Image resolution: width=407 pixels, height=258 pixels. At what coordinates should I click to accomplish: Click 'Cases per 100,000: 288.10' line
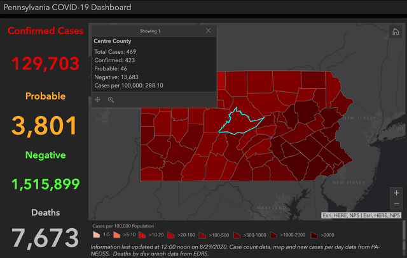pos(128,86)
